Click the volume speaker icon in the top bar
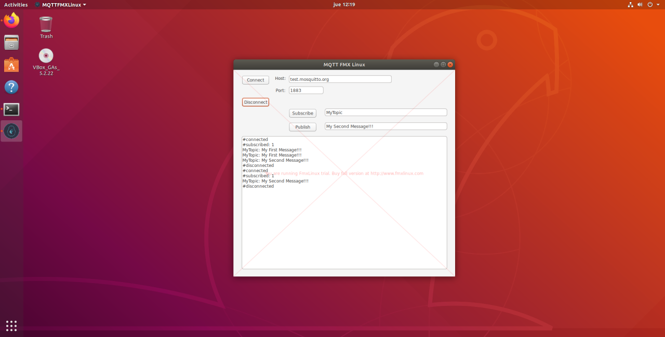The width and height of the screenshot is (665, 337). coord(640,5)
